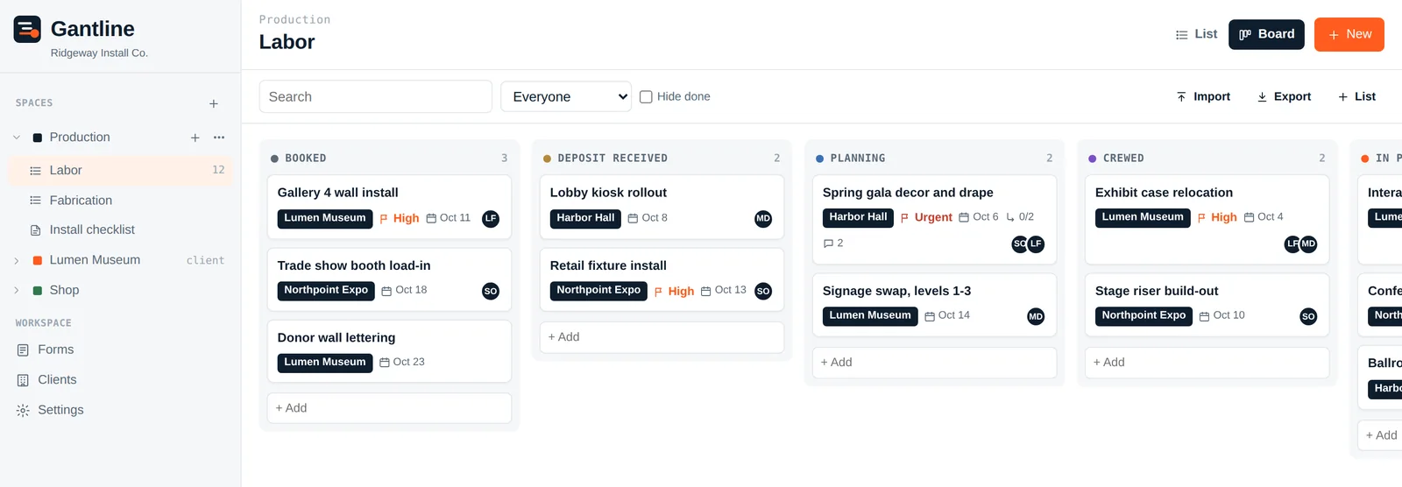Click the MD avatar on Lobby kiosk rollout
The image size is (1402, 487).
pyautogui.click(x=763, y=218)
